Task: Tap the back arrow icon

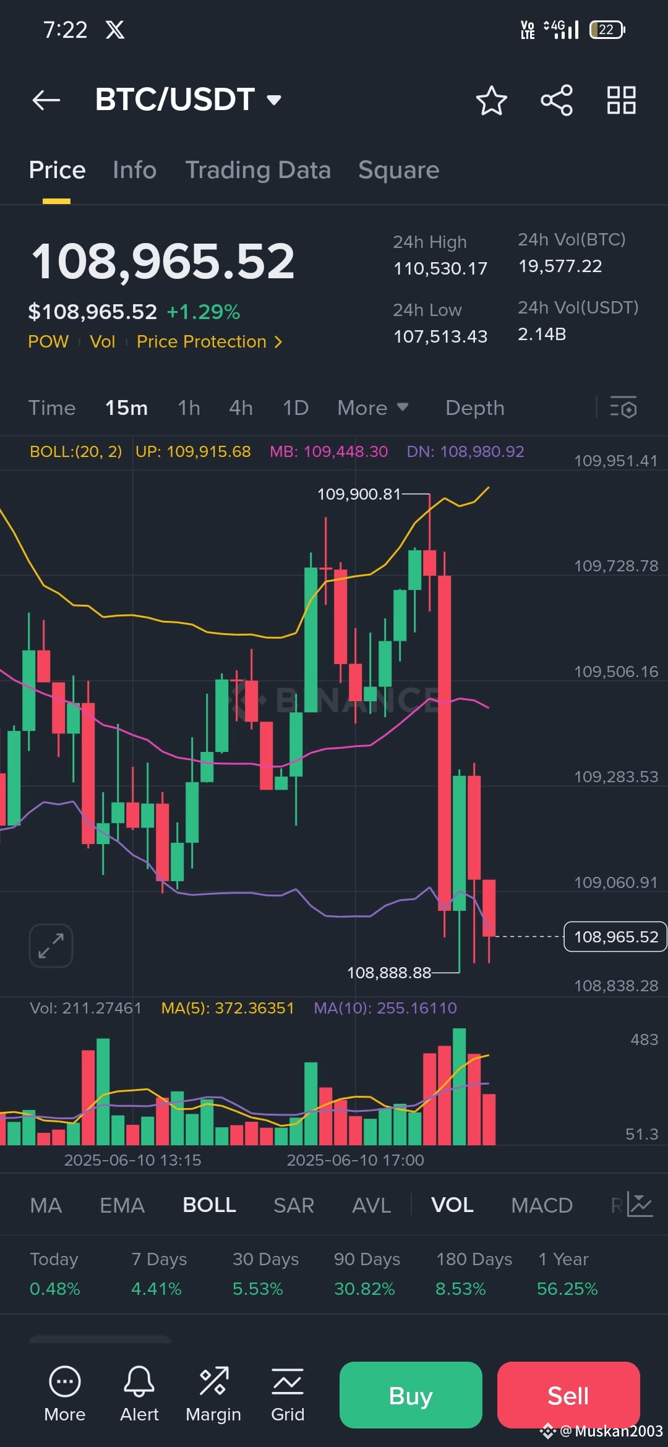Action: click(46, 100)
